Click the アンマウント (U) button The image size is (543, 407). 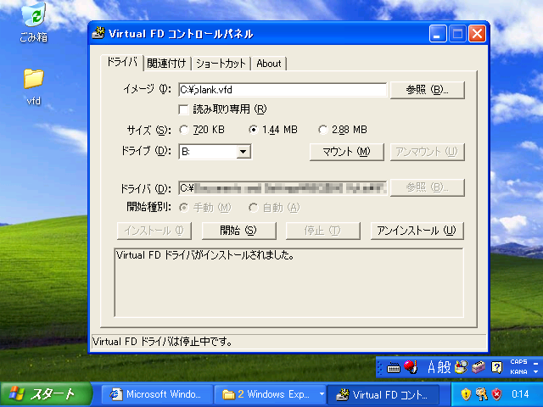pos(428,152)
